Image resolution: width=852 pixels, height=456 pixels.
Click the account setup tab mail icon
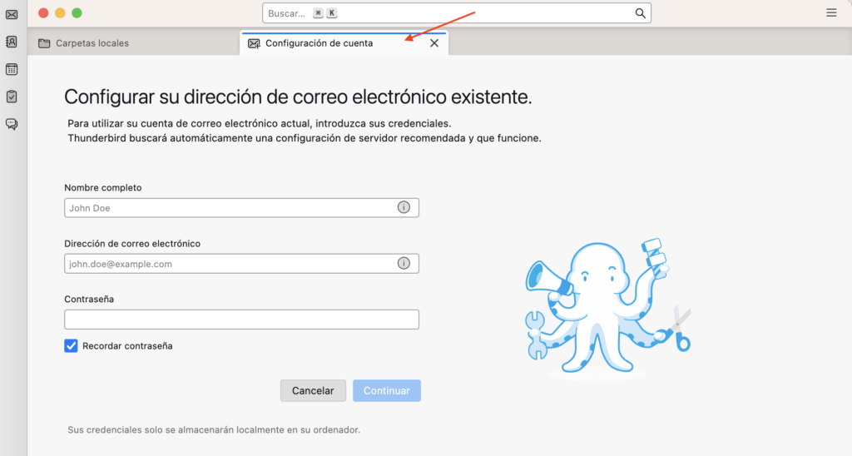[x=254, y=43]
